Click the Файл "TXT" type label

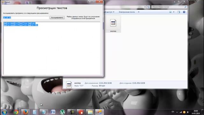tap(79, 86)
